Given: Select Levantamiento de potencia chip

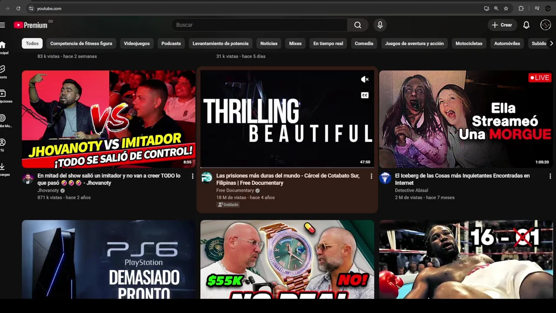Looking at the screenshot, I should click(x=221, y=43).
